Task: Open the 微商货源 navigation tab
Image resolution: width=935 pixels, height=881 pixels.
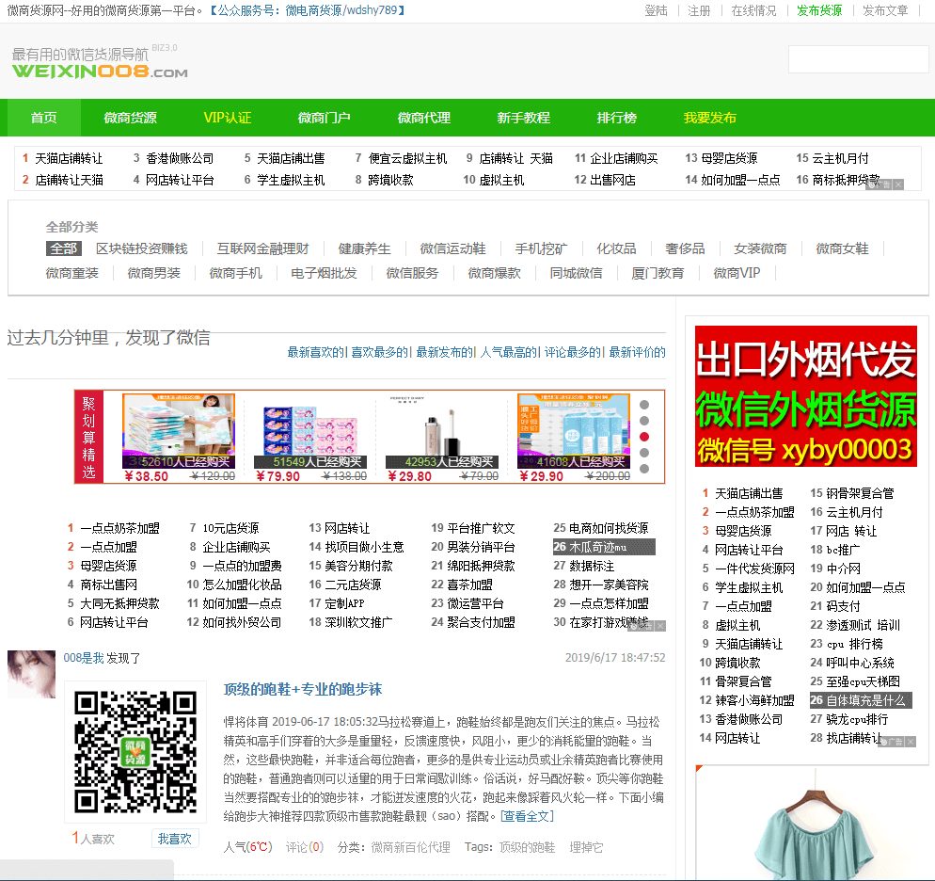Action: 130,118
